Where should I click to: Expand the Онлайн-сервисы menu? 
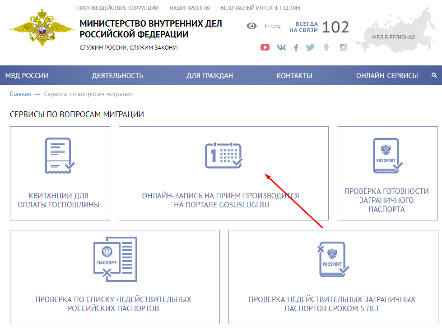click(x=387, y=75)
